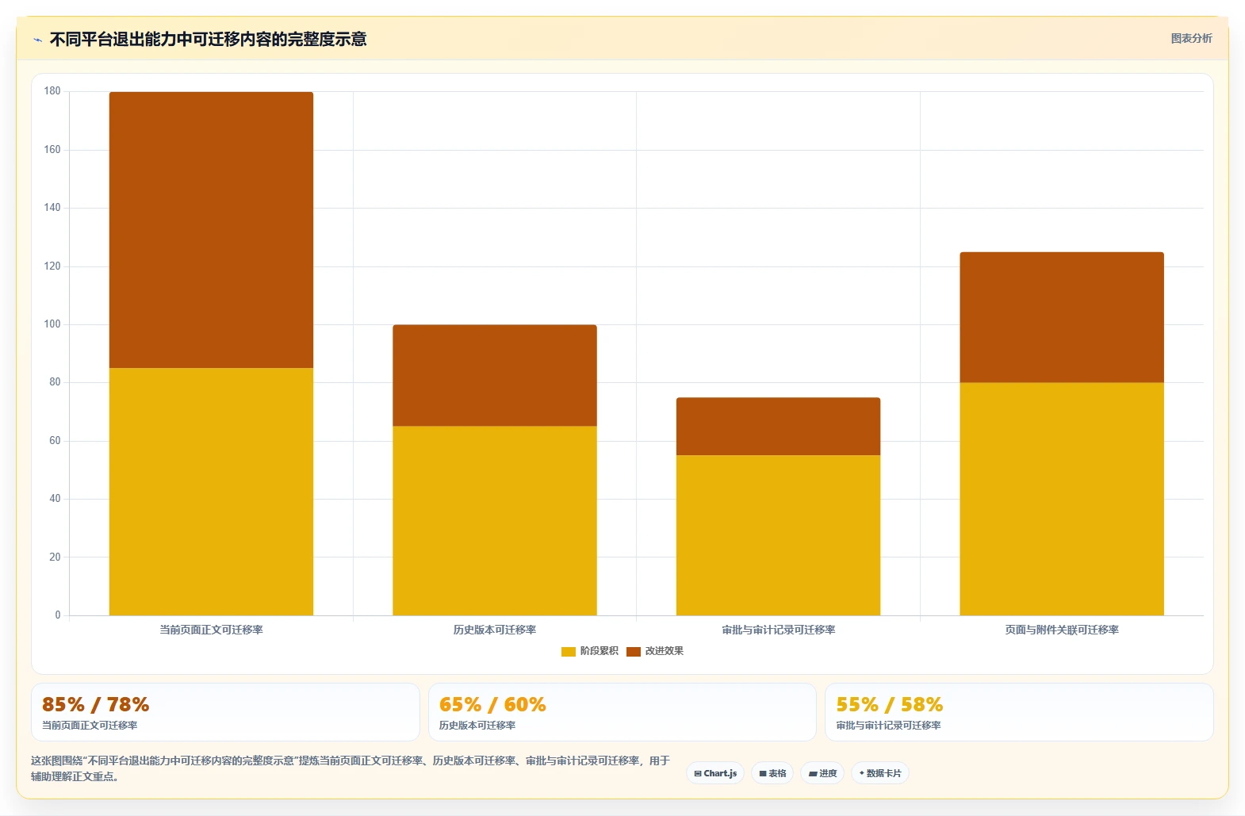Click the brown segment of the 历史版本可迁移率 bar
The height and width of the screenshot is (816, 1245).
tap(495, 376)
